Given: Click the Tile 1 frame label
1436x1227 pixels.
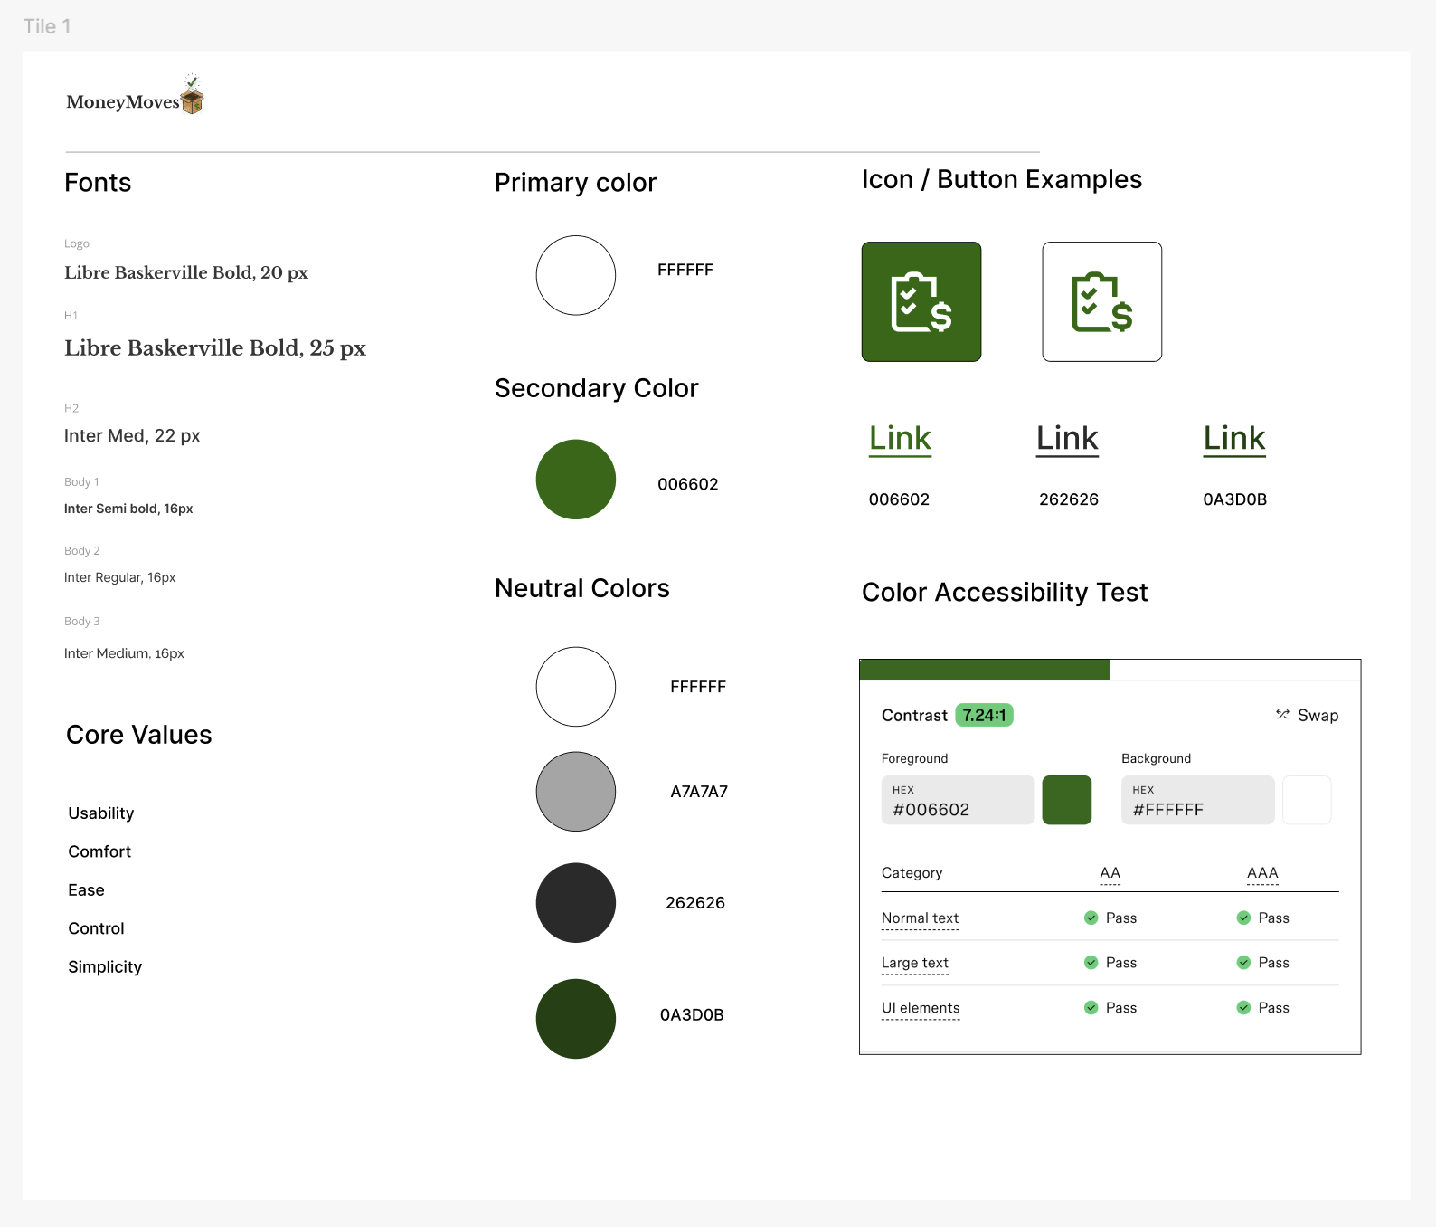Looking at the screenshot, I should (x=47, y=26).
